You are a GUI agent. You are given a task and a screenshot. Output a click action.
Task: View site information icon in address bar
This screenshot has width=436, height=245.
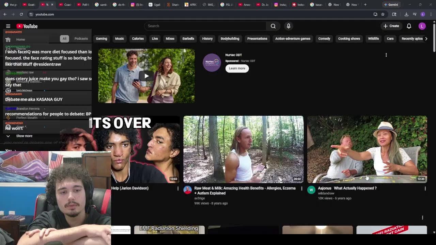tap(31, 14)
